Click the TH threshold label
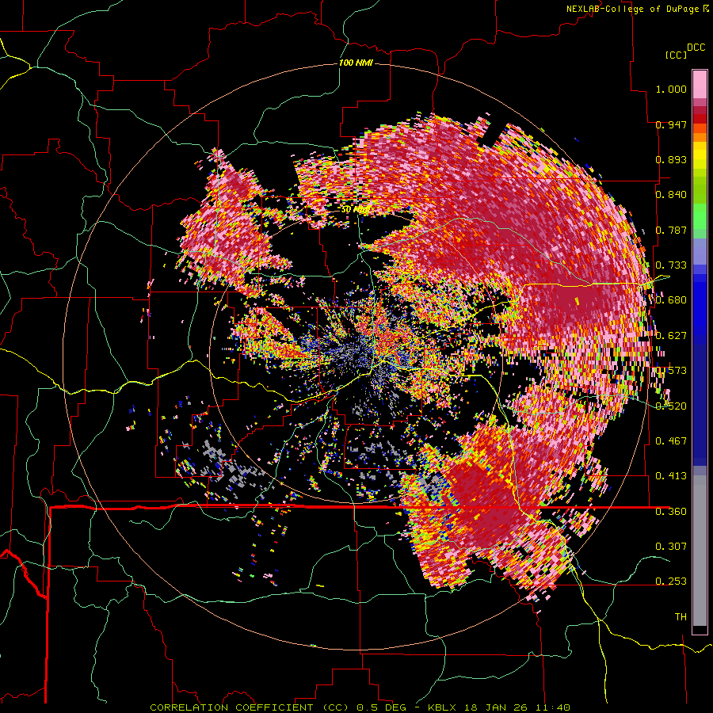The width and height of the screenshot is (713, 713). point(681,616)
